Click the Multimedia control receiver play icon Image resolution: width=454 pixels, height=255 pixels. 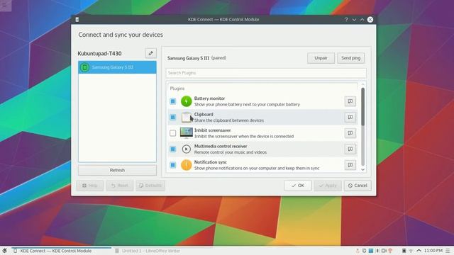(186, 149)
